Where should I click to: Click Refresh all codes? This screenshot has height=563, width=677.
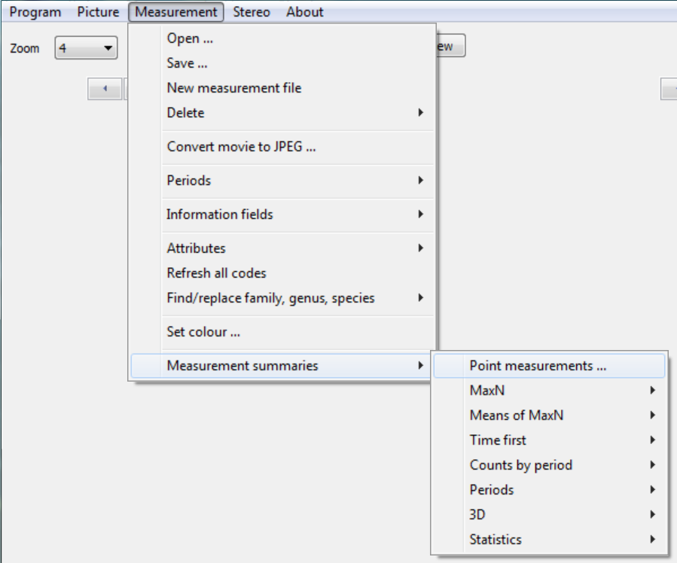click(x=217, y=273)
